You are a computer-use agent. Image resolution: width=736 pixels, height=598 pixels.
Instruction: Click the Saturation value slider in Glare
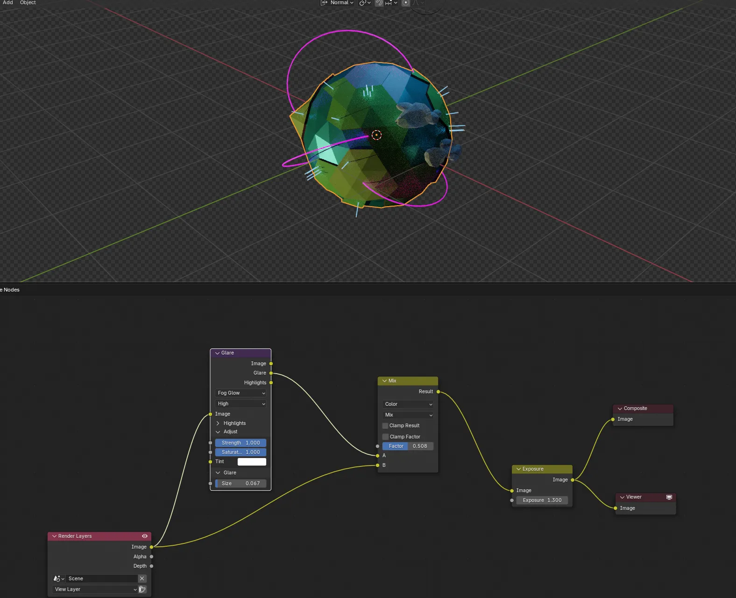pyautogui.click(x=241, y=452)
